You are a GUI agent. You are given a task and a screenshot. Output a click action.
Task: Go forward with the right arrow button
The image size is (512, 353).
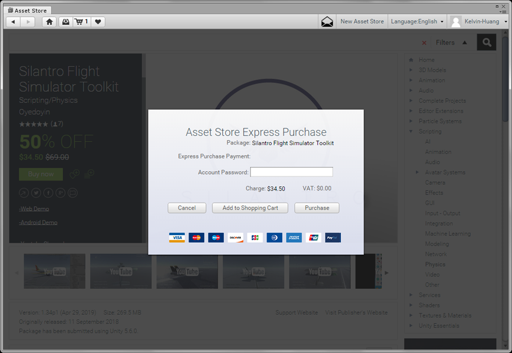[28, 22]
